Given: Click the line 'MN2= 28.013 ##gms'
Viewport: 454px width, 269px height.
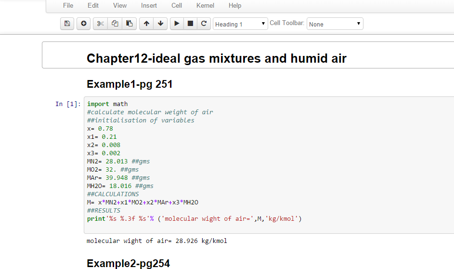Looking at the screenshot, I should [118, 161].
